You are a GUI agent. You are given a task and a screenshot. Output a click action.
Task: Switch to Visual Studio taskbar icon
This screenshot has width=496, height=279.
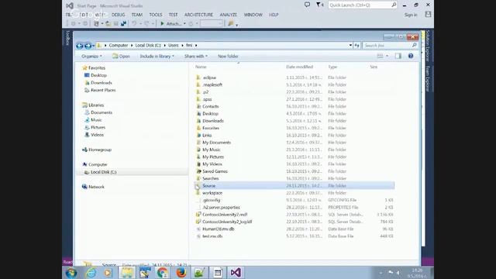[x=236, y=273]
